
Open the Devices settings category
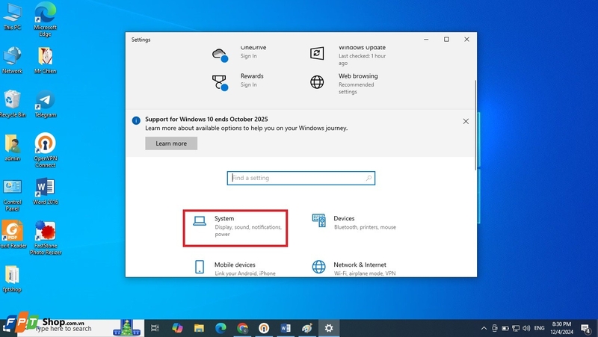point(354,222)
